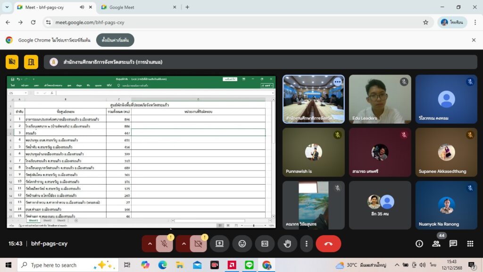Click the yellow door icon at top left

[31, 62]
